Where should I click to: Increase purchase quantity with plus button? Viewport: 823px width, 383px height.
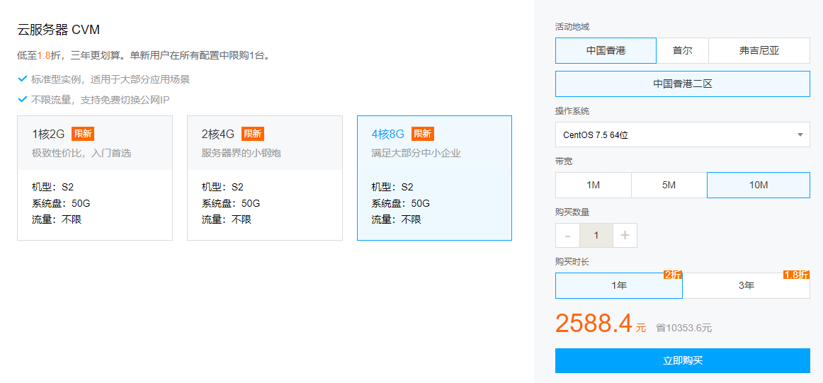click(625, 235)
